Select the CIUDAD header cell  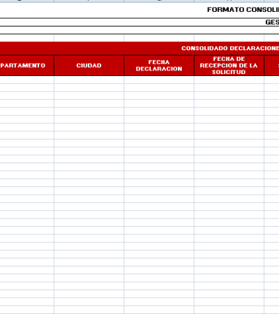[x=89, y=66]
